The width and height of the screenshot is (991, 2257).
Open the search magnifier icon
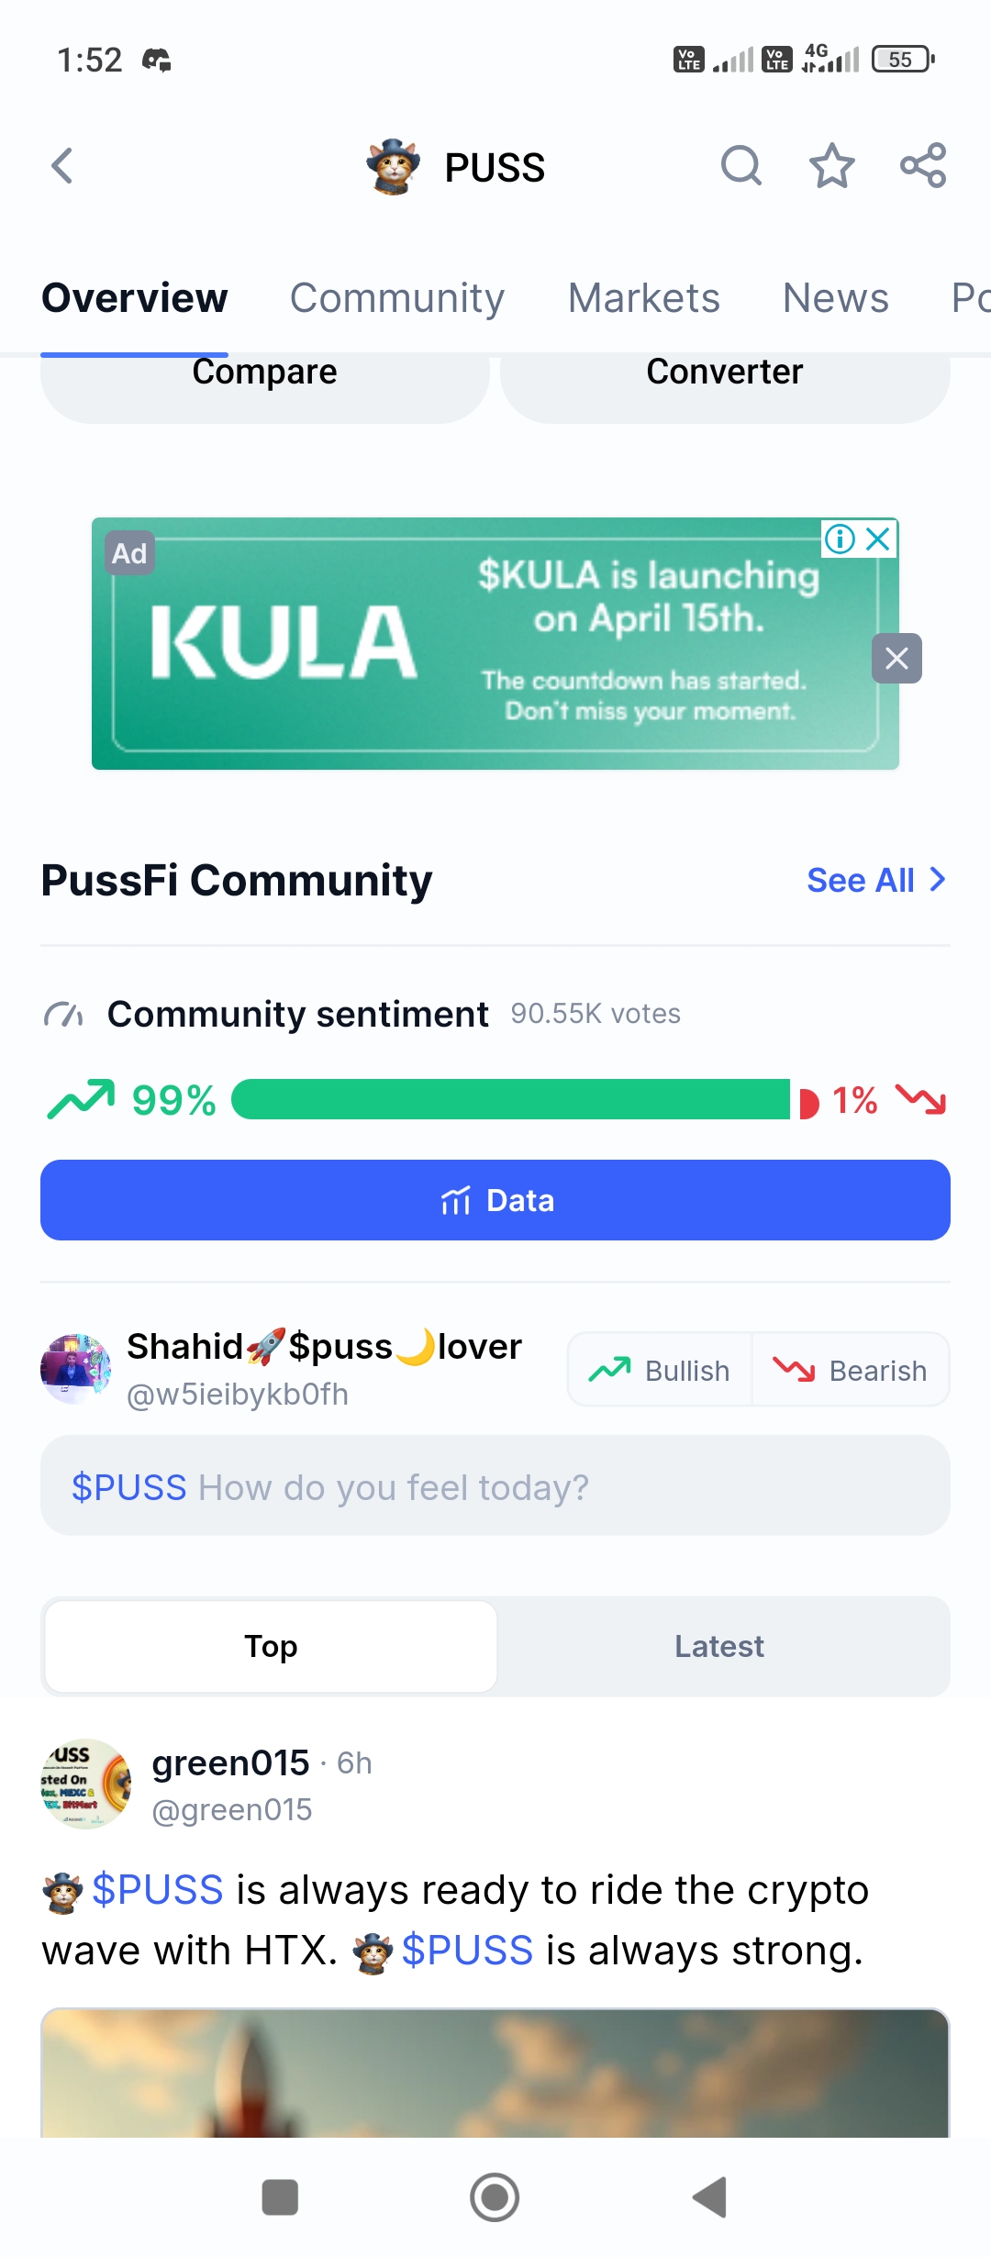point(740,166)
